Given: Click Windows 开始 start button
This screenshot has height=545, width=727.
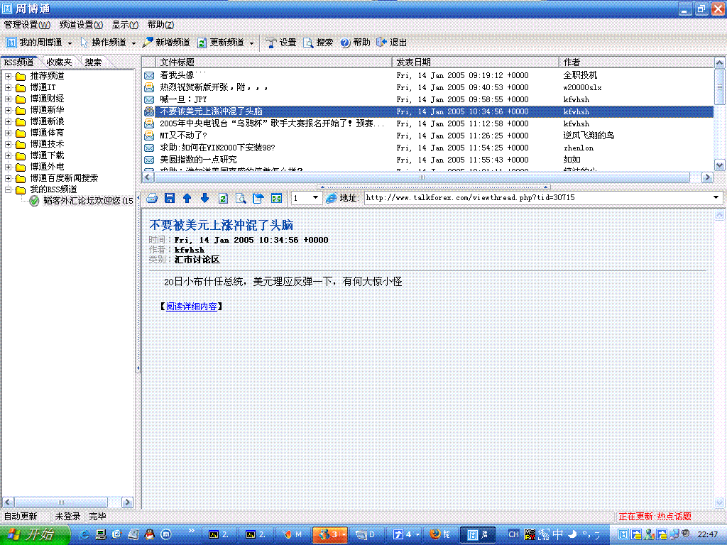Looking at the screenshot, I should coord(34,534).
